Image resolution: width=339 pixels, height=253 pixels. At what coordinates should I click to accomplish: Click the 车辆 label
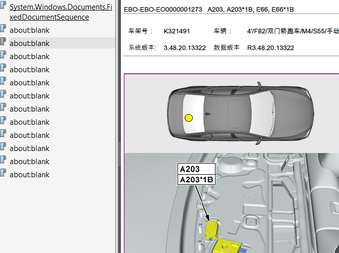(x=223, y=31)
